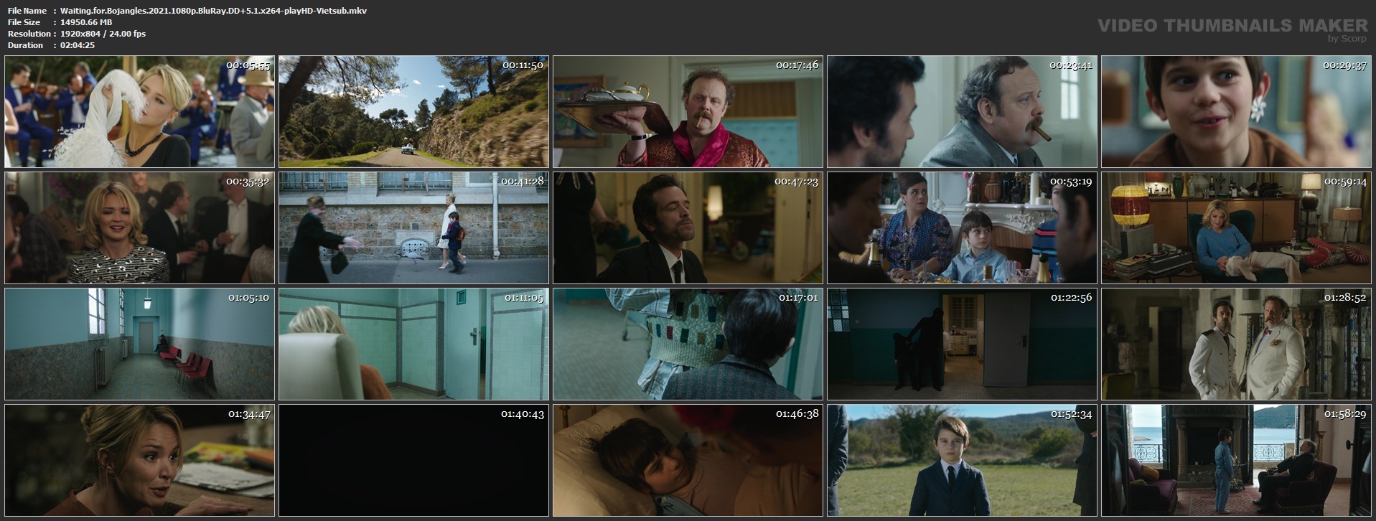Click the resolution value 1920x804 / 24.00 fps
Image resolution: width=1376 pixels, height=521 pixels.
103,34
